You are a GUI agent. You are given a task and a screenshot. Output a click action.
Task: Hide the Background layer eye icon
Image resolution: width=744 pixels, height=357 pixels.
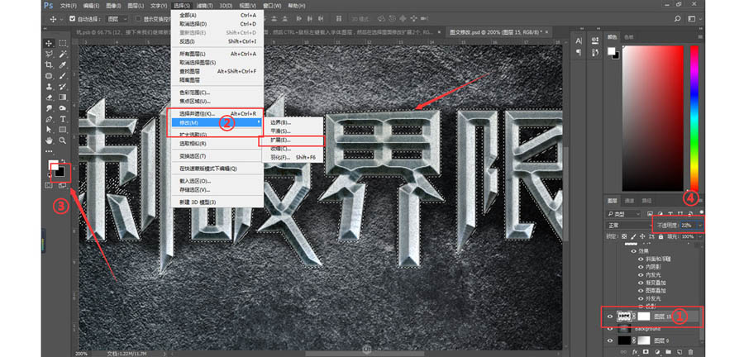coord(610,329)
